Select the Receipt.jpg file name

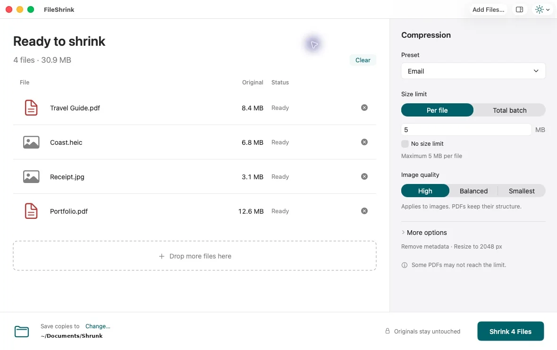[67, 177]
